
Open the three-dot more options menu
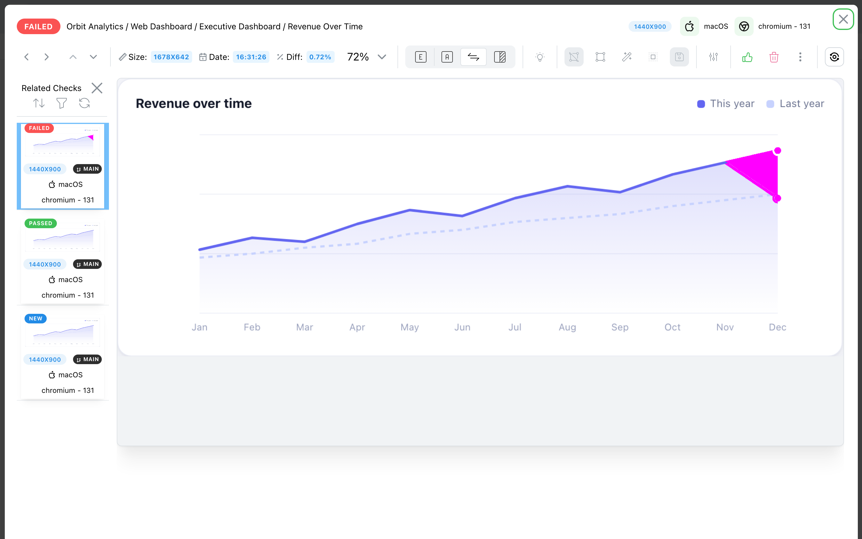coord(800,57)
